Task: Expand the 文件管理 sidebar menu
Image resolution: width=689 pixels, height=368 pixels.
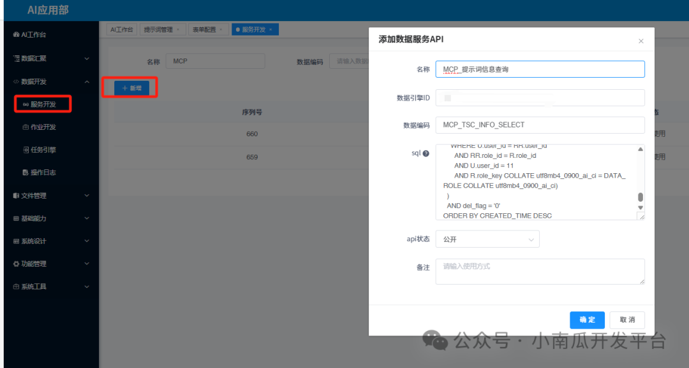Action: click(87, 195)
